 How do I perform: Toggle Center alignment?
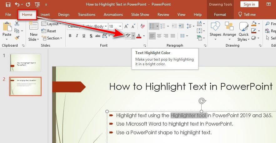(159, 36)
